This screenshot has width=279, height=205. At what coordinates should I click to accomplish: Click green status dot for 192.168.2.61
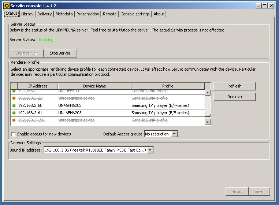pyautogui.click(x=14, y=113)
